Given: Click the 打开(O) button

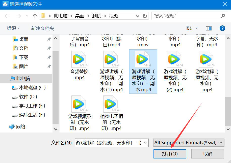Looking at the screenshot, I should pyautogui.click(x=170, y=154).
